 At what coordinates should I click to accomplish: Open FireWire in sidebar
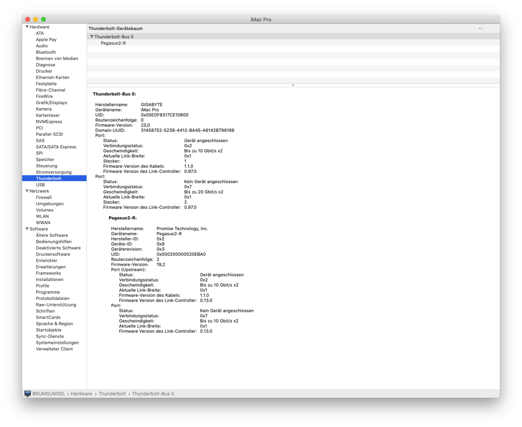(x=44, y=96)
